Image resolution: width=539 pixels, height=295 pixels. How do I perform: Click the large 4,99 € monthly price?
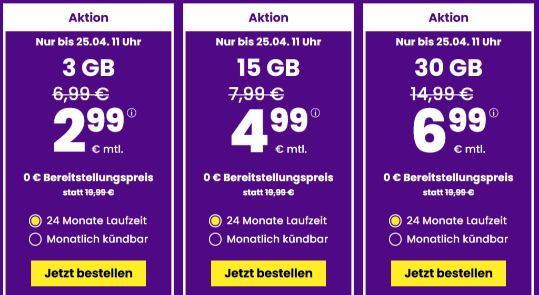tap(269, 130)
